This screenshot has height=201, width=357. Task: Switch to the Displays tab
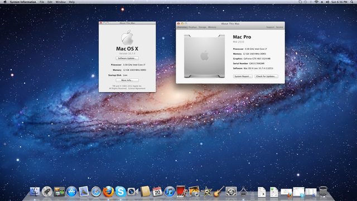(192, 27)
